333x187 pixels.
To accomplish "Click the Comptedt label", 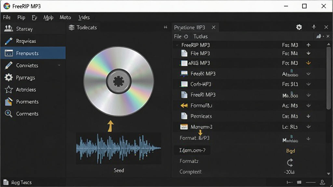I will [x=190, y=172].
